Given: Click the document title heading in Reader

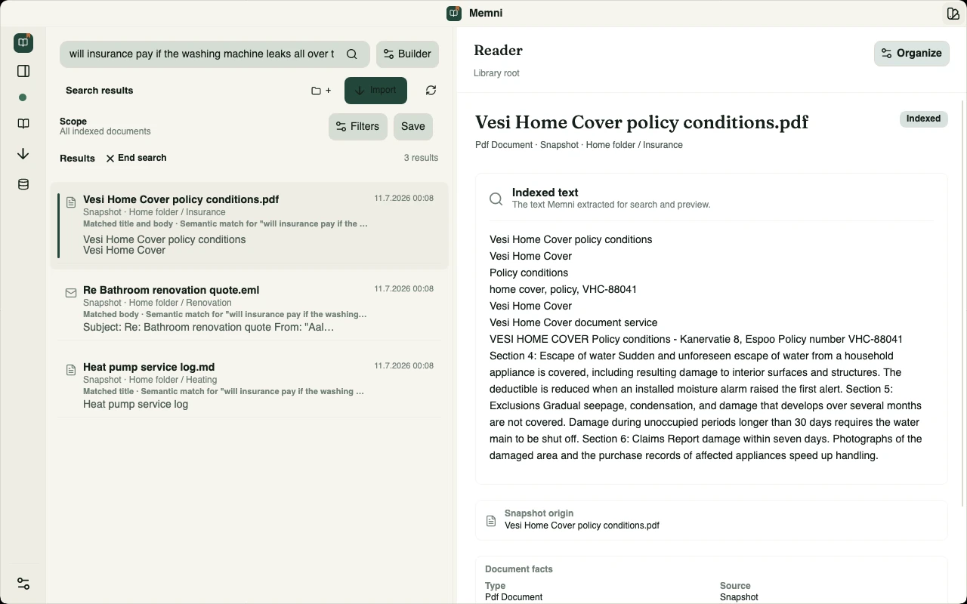Looking at the screenshot, I should (641, 122).
